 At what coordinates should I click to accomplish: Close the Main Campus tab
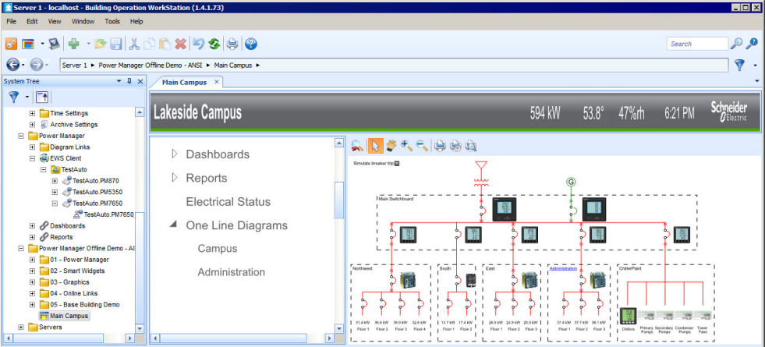[x=217, y=82]
